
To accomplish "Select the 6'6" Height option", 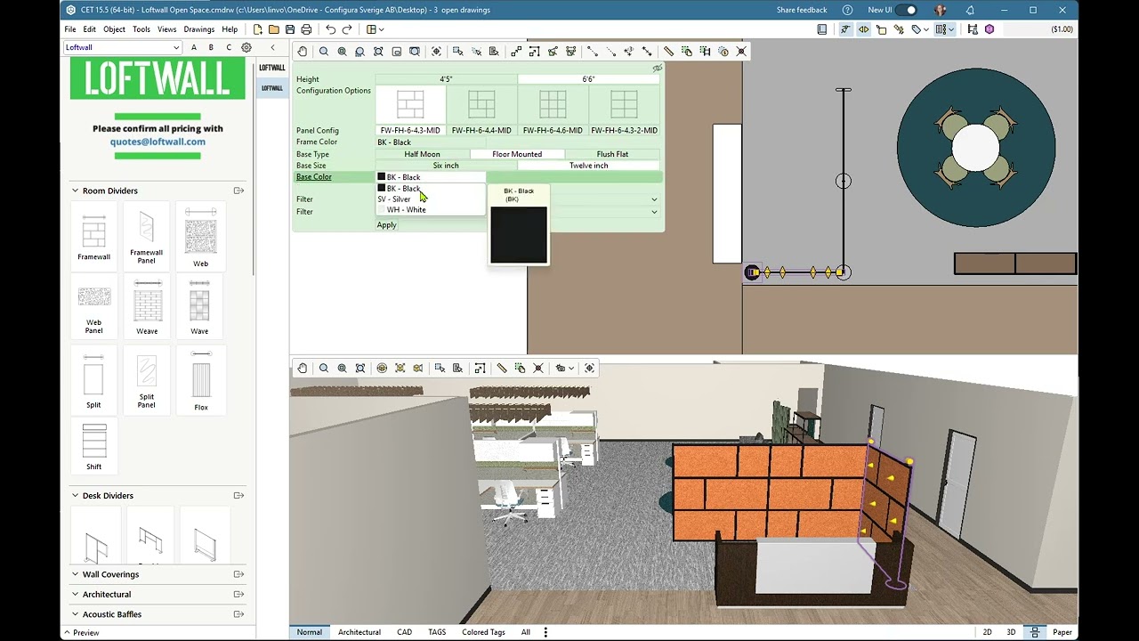I will coord(588,79).
